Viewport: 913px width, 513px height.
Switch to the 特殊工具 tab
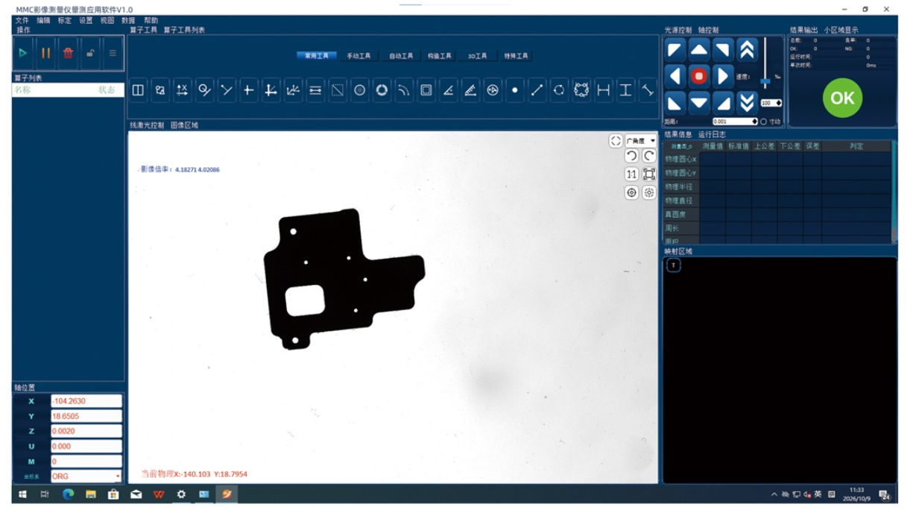tap(516, 56)
